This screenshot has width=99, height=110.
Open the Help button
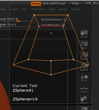coord(75,4)
